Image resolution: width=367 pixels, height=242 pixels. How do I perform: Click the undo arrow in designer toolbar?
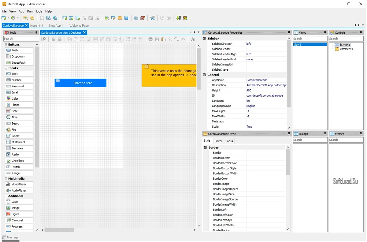tap(183, 39)
